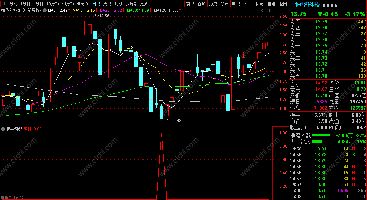Click the 总量 value 197459
The height and width of the screenshot is (200, 367).
pyautogui.click(x=357, y=102)
